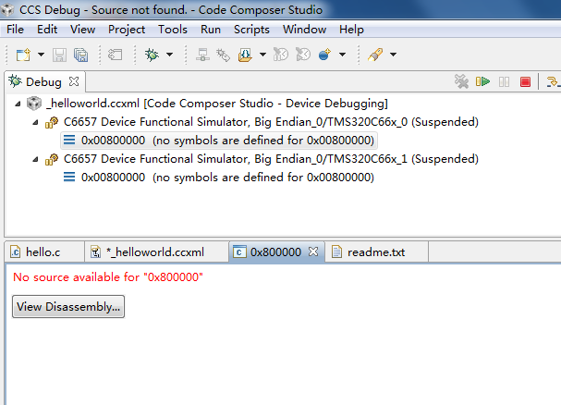Viewport: 561px width, 405px height.
Task: Click the View Disassembly button
Action: pyautogui.click(x=68, y=307)
